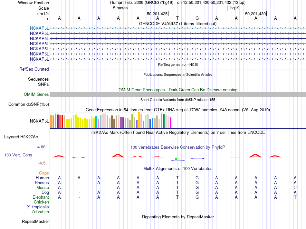The width and height of the screenshot is (306, 229).
Task: Click the green T conservation logo glyph
Action: (176, 159)
